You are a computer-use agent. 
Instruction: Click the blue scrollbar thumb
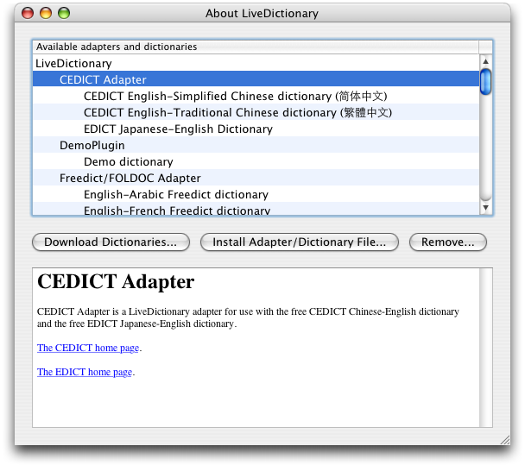tap(485, 81)
